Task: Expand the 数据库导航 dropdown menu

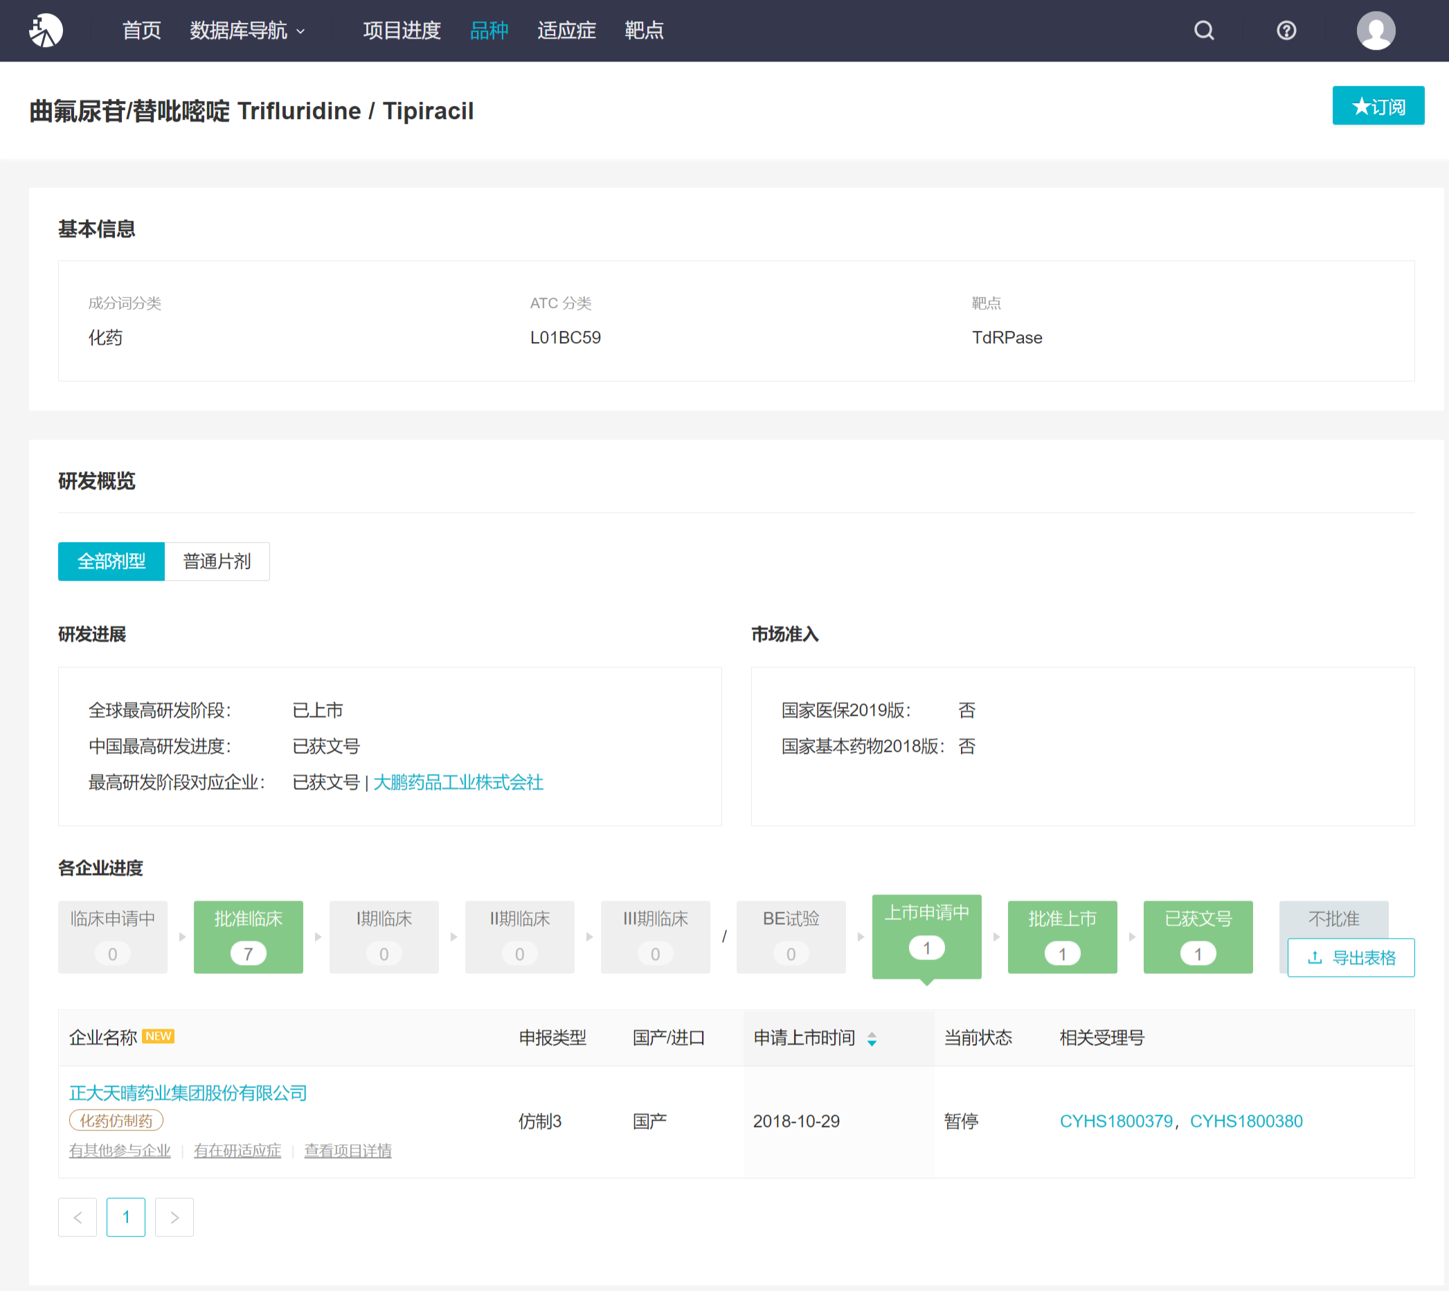Action: pyautogui.click(x=247, y=30)
